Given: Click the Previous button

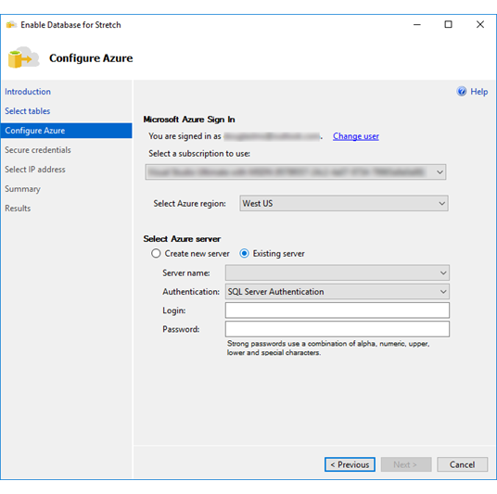Looking at the screenshot, I should pyautogui.click(x=350, y=464).
